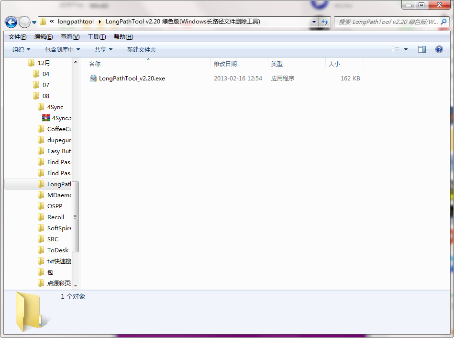Select 12月 folder in tree

(x=44, y=63)
